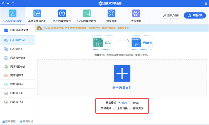Click the 转换格式 label
Screen dimensions: 209x125
111,103
